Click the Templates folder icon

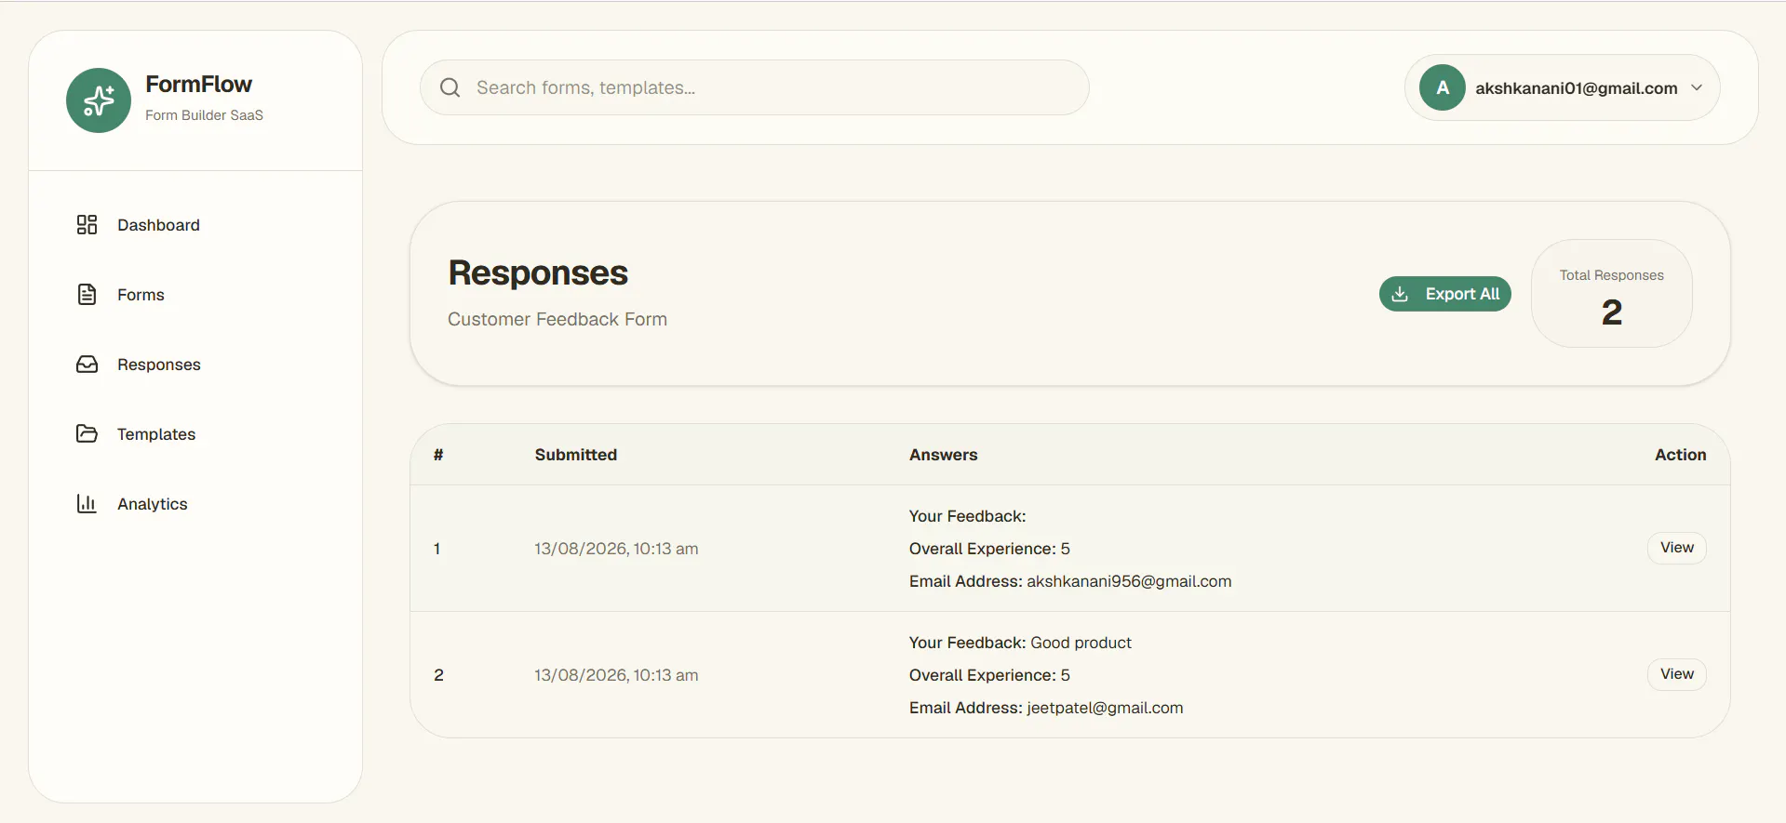tap(87, 434)
